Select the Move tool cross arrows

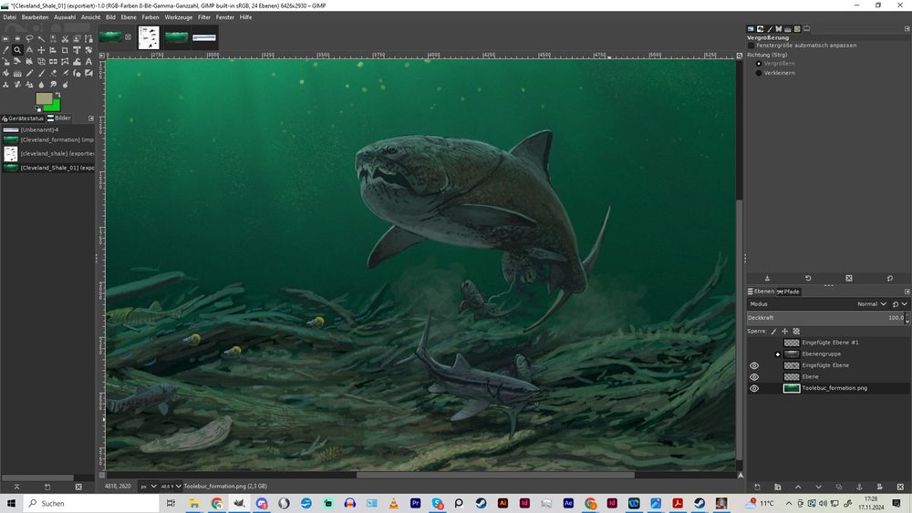(41, 50)
